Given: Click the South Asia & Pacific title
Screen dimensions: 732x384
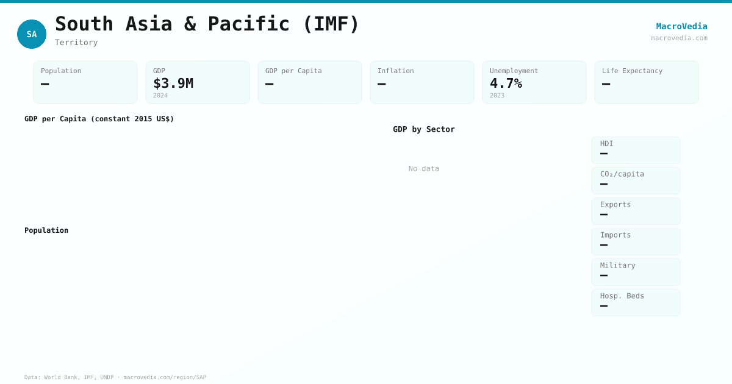Looking at the screenshot, I should tap(207, 24).
